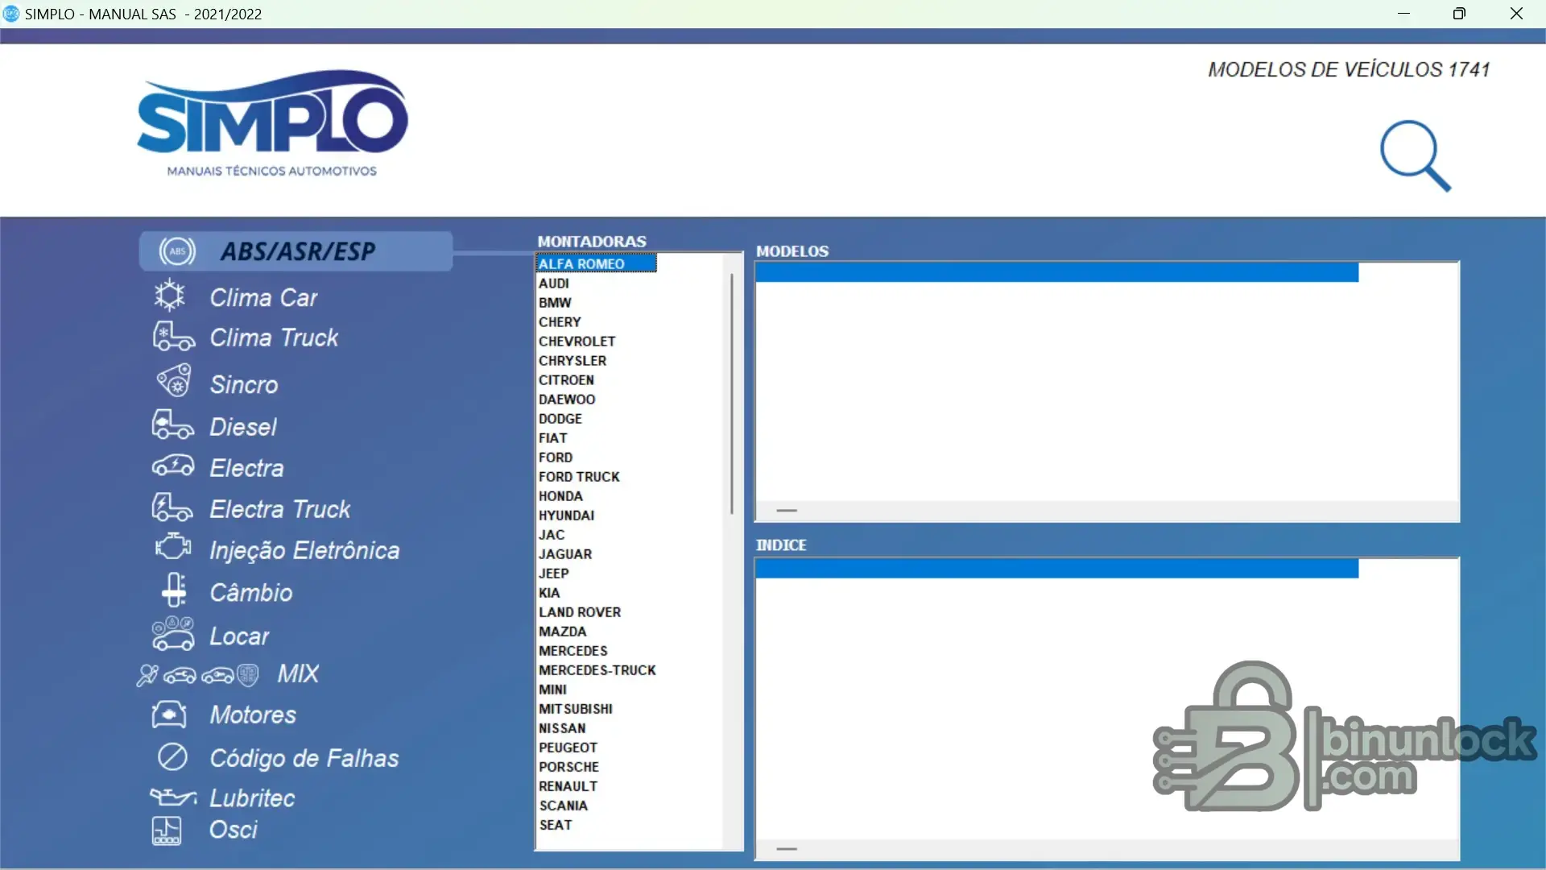Image resolution: width=1546 pixels, height=870 pixels.
Task: Click the highlighted row in Indice list
Action: [1057, 569]
